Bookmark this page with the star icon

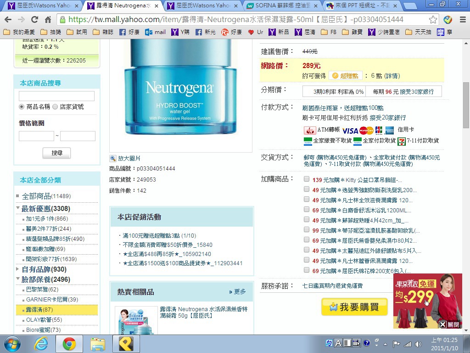coord(433,20)
